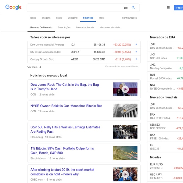Click the −2,12 (3,40%) change value

click(x=123, y=59)
